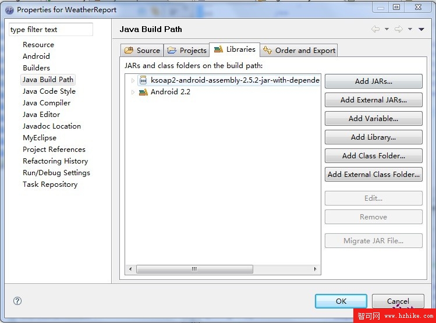Open the Order and Export tab
The height and width of the screenshot is (323, 436).
click(299, 50)
